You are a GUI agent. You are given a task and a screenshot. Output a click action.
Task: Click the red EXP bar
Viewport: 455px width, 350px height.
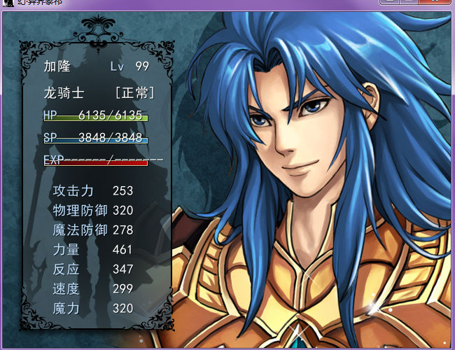click(96, 163)
